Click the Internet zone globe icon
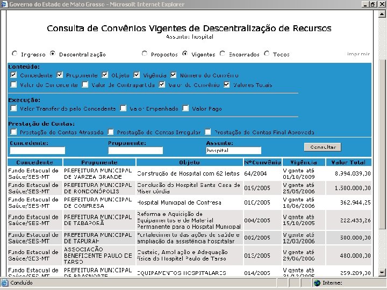The height and width of the screenshot is (290, 387). coord(317,283)
